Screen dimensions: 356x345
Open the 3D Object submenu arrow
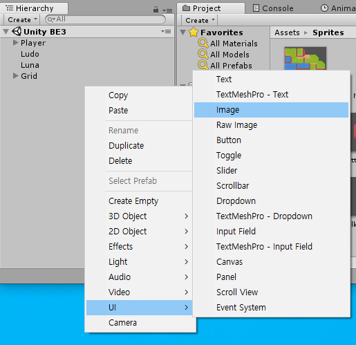(186, 216)
